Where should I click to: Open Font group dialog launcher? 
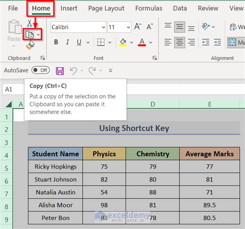click(x=155, y=58)
